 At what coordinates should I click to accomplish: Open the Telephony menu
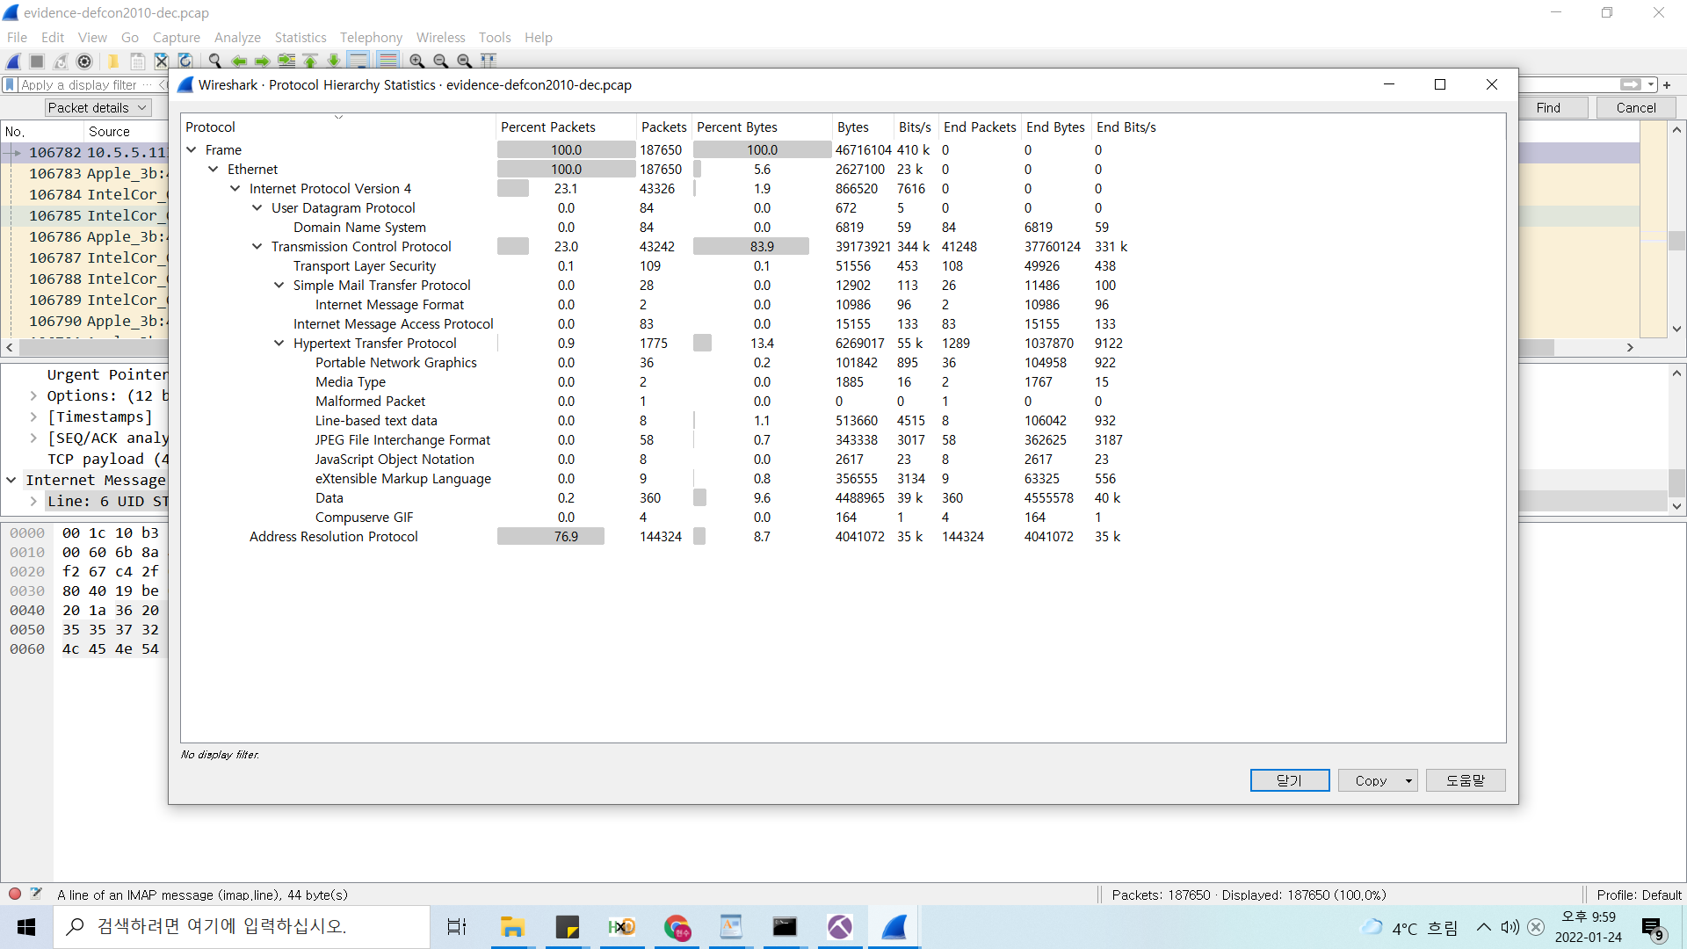371,37
